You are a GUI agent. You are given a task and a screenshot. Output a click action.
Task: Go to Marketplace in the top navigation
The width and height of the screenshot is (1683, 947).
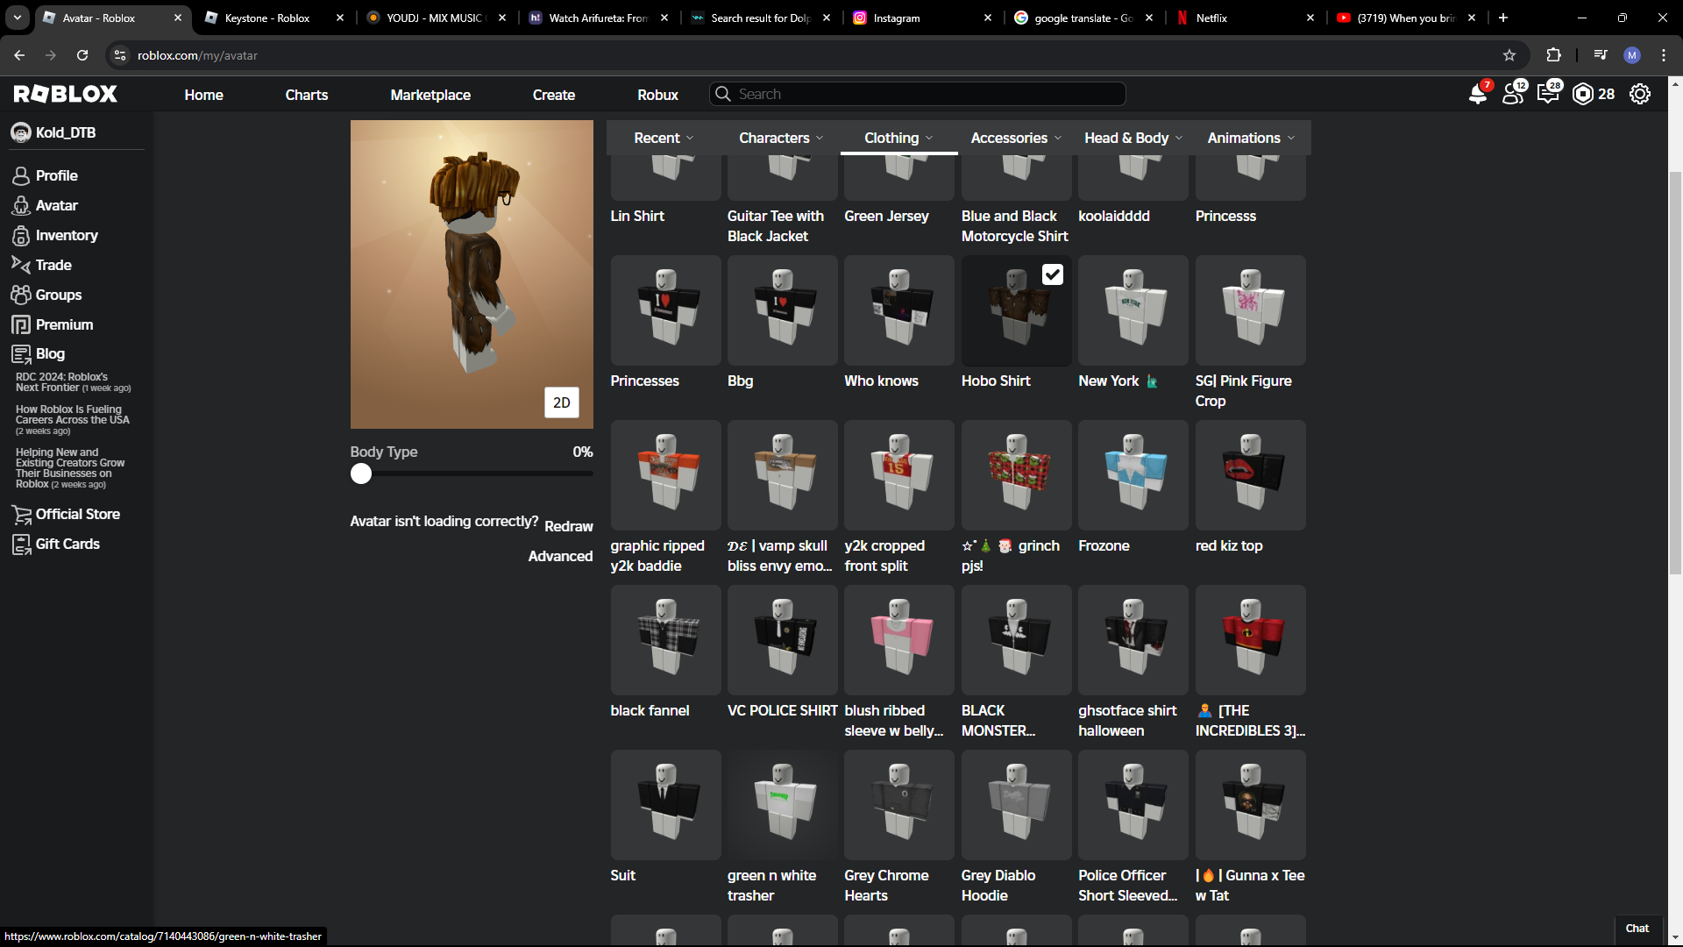(430, 95)
